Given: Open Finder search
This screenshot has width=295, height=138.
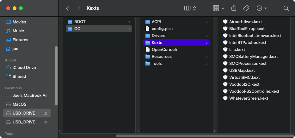Looking at the screenshot, I should point(286,8).
